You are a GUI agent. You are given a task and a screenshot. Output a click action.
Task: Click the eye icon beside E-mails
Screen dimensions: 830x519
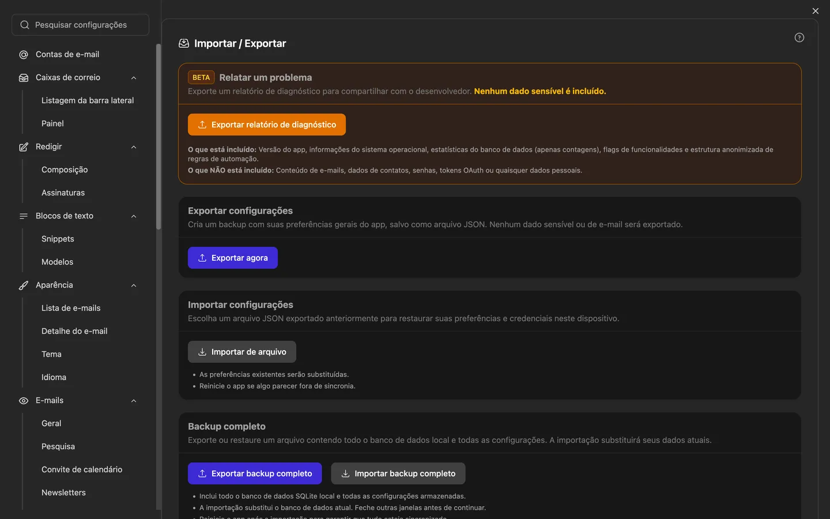[x=24, y=401]
